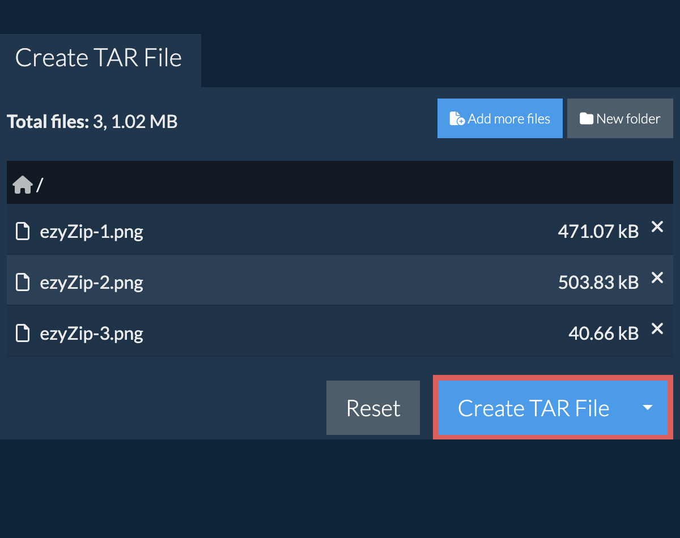Select the ezyZip-2.png file name

click(91, 282)
